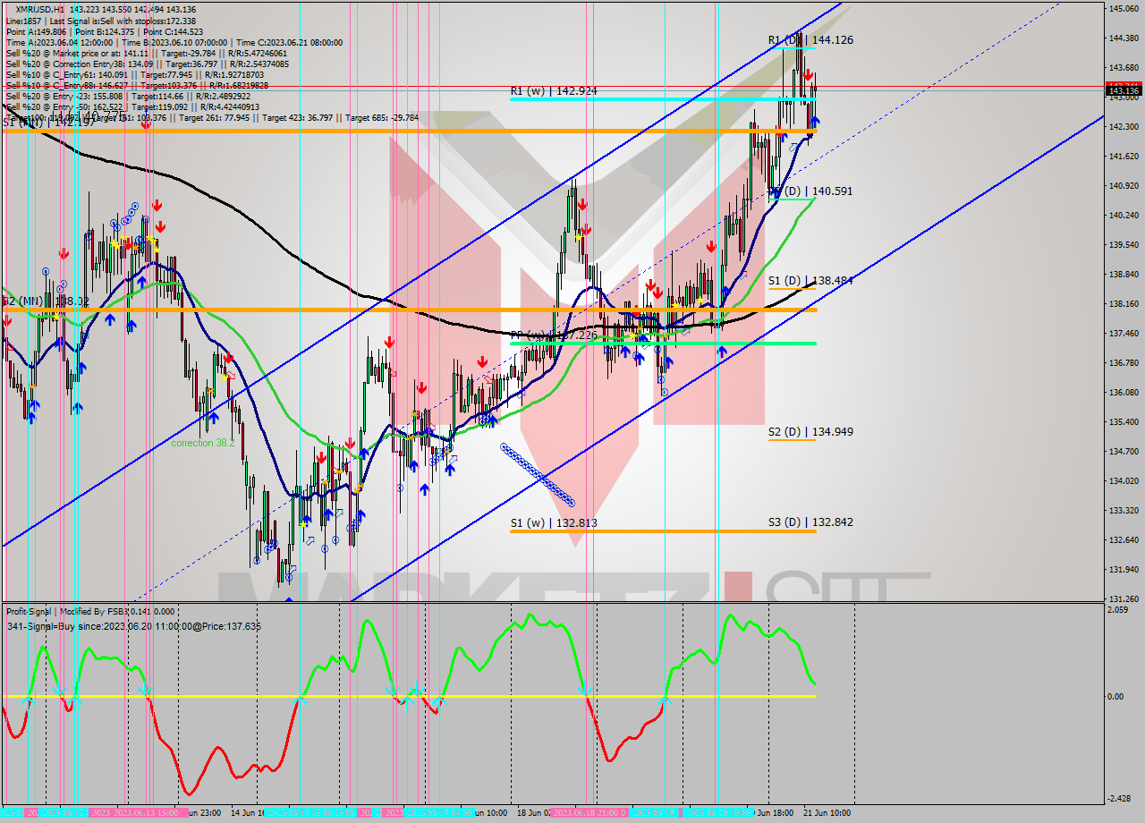Click the 'Jun 18:00' time axis label
The height and width of the screenshot is (823, 1145).
(775, 813)
